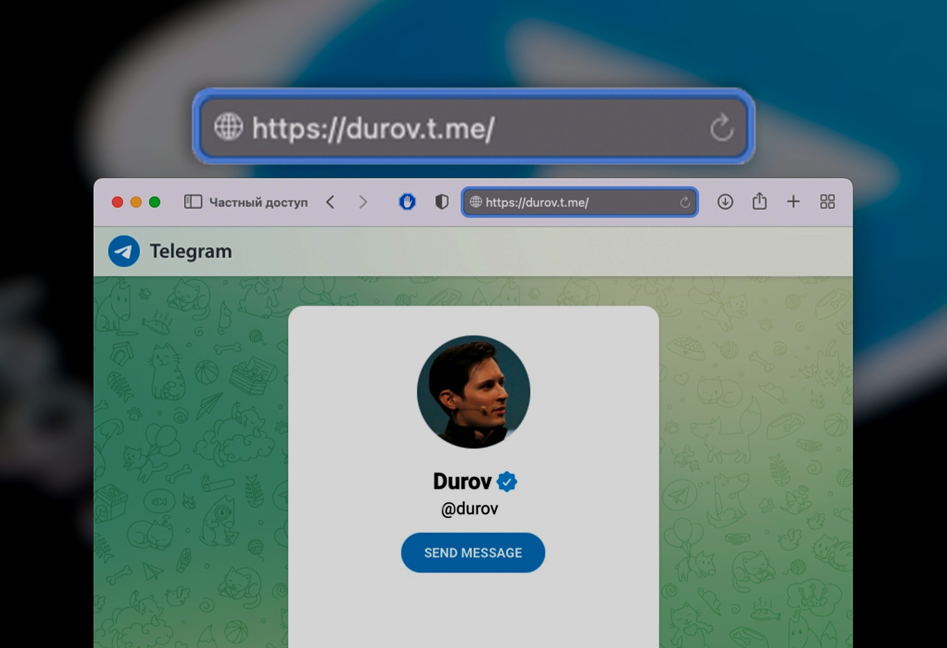The height and width of the screenshot is (648, 947).
Task: Open the privacy shield report icon
Action: [x=442, y=202]
